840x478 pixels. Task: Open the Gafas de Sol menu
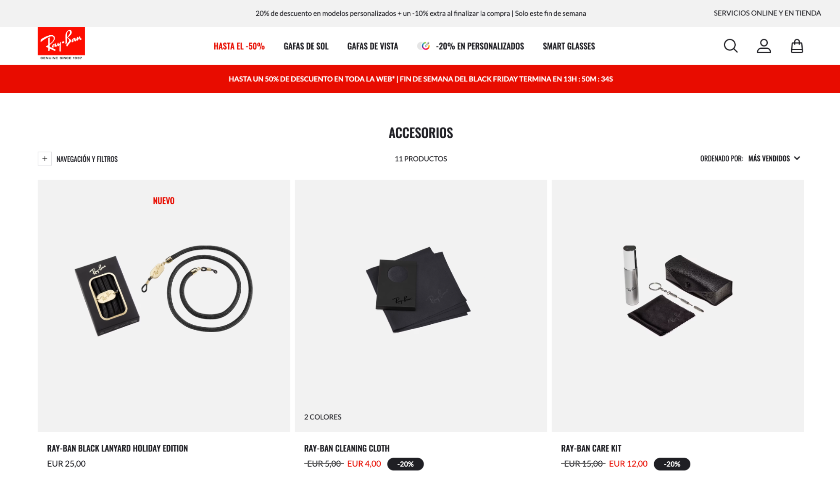306,46
